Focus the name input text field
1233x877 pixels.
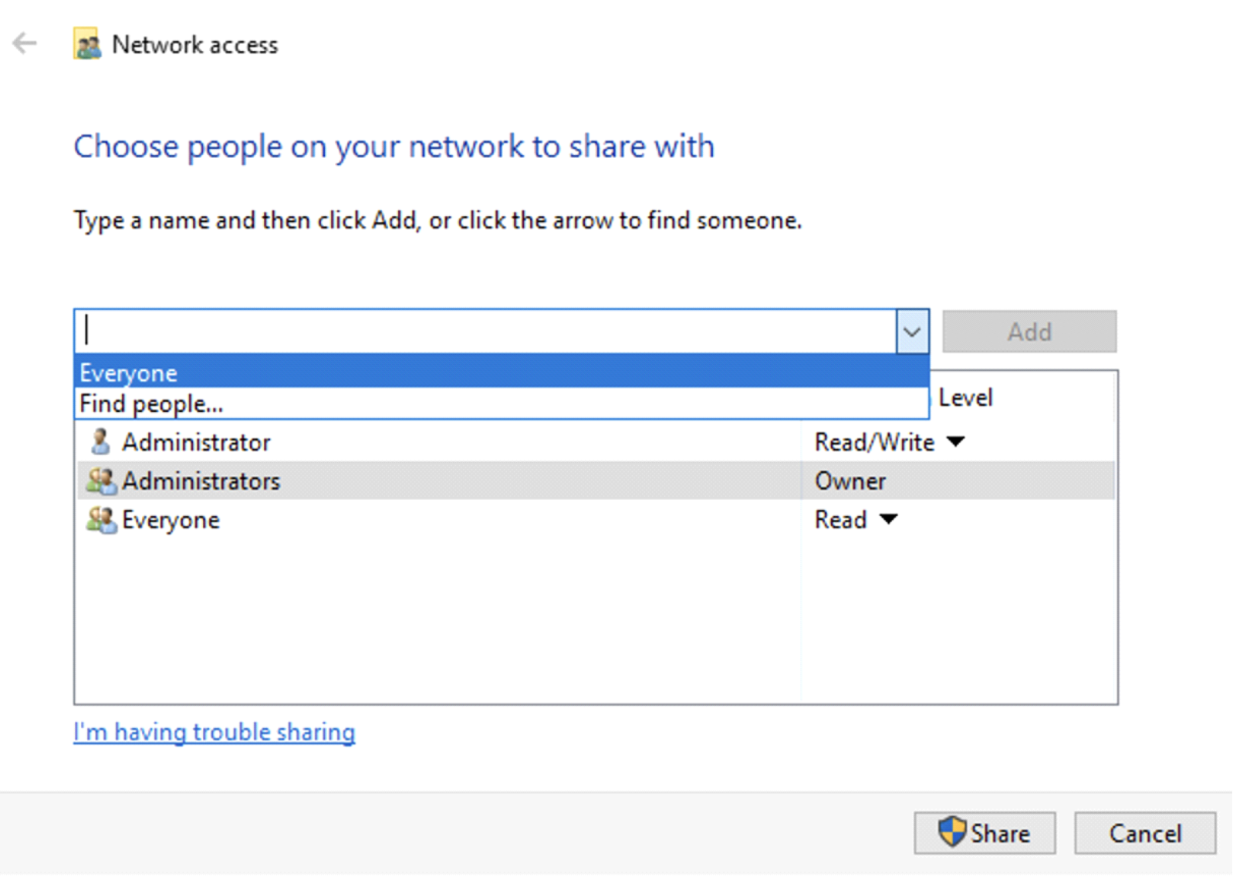(x=486, y=332)
